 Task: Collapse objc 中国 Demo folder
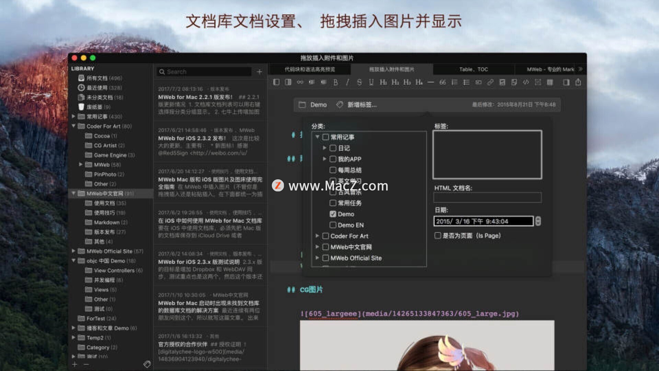pos(73,261)
